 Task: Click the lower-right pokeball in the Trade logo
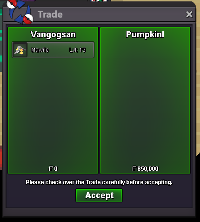click(x=28, y=19)
